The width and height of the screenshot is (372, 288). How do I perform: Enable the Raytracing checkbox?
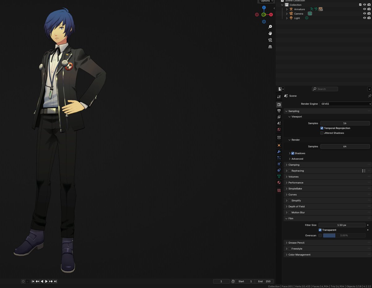point(290,171)
